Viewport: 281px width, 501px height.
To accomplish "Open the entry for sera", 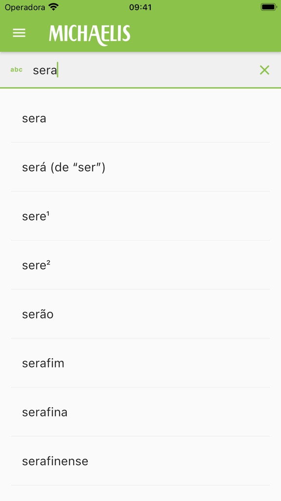I will 35,118.
